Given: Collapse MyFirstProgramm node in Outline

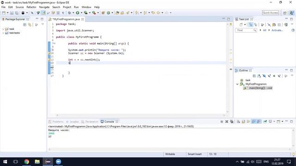Looking at the screenshot, I should pyautogui.click(x=237, y=84).
